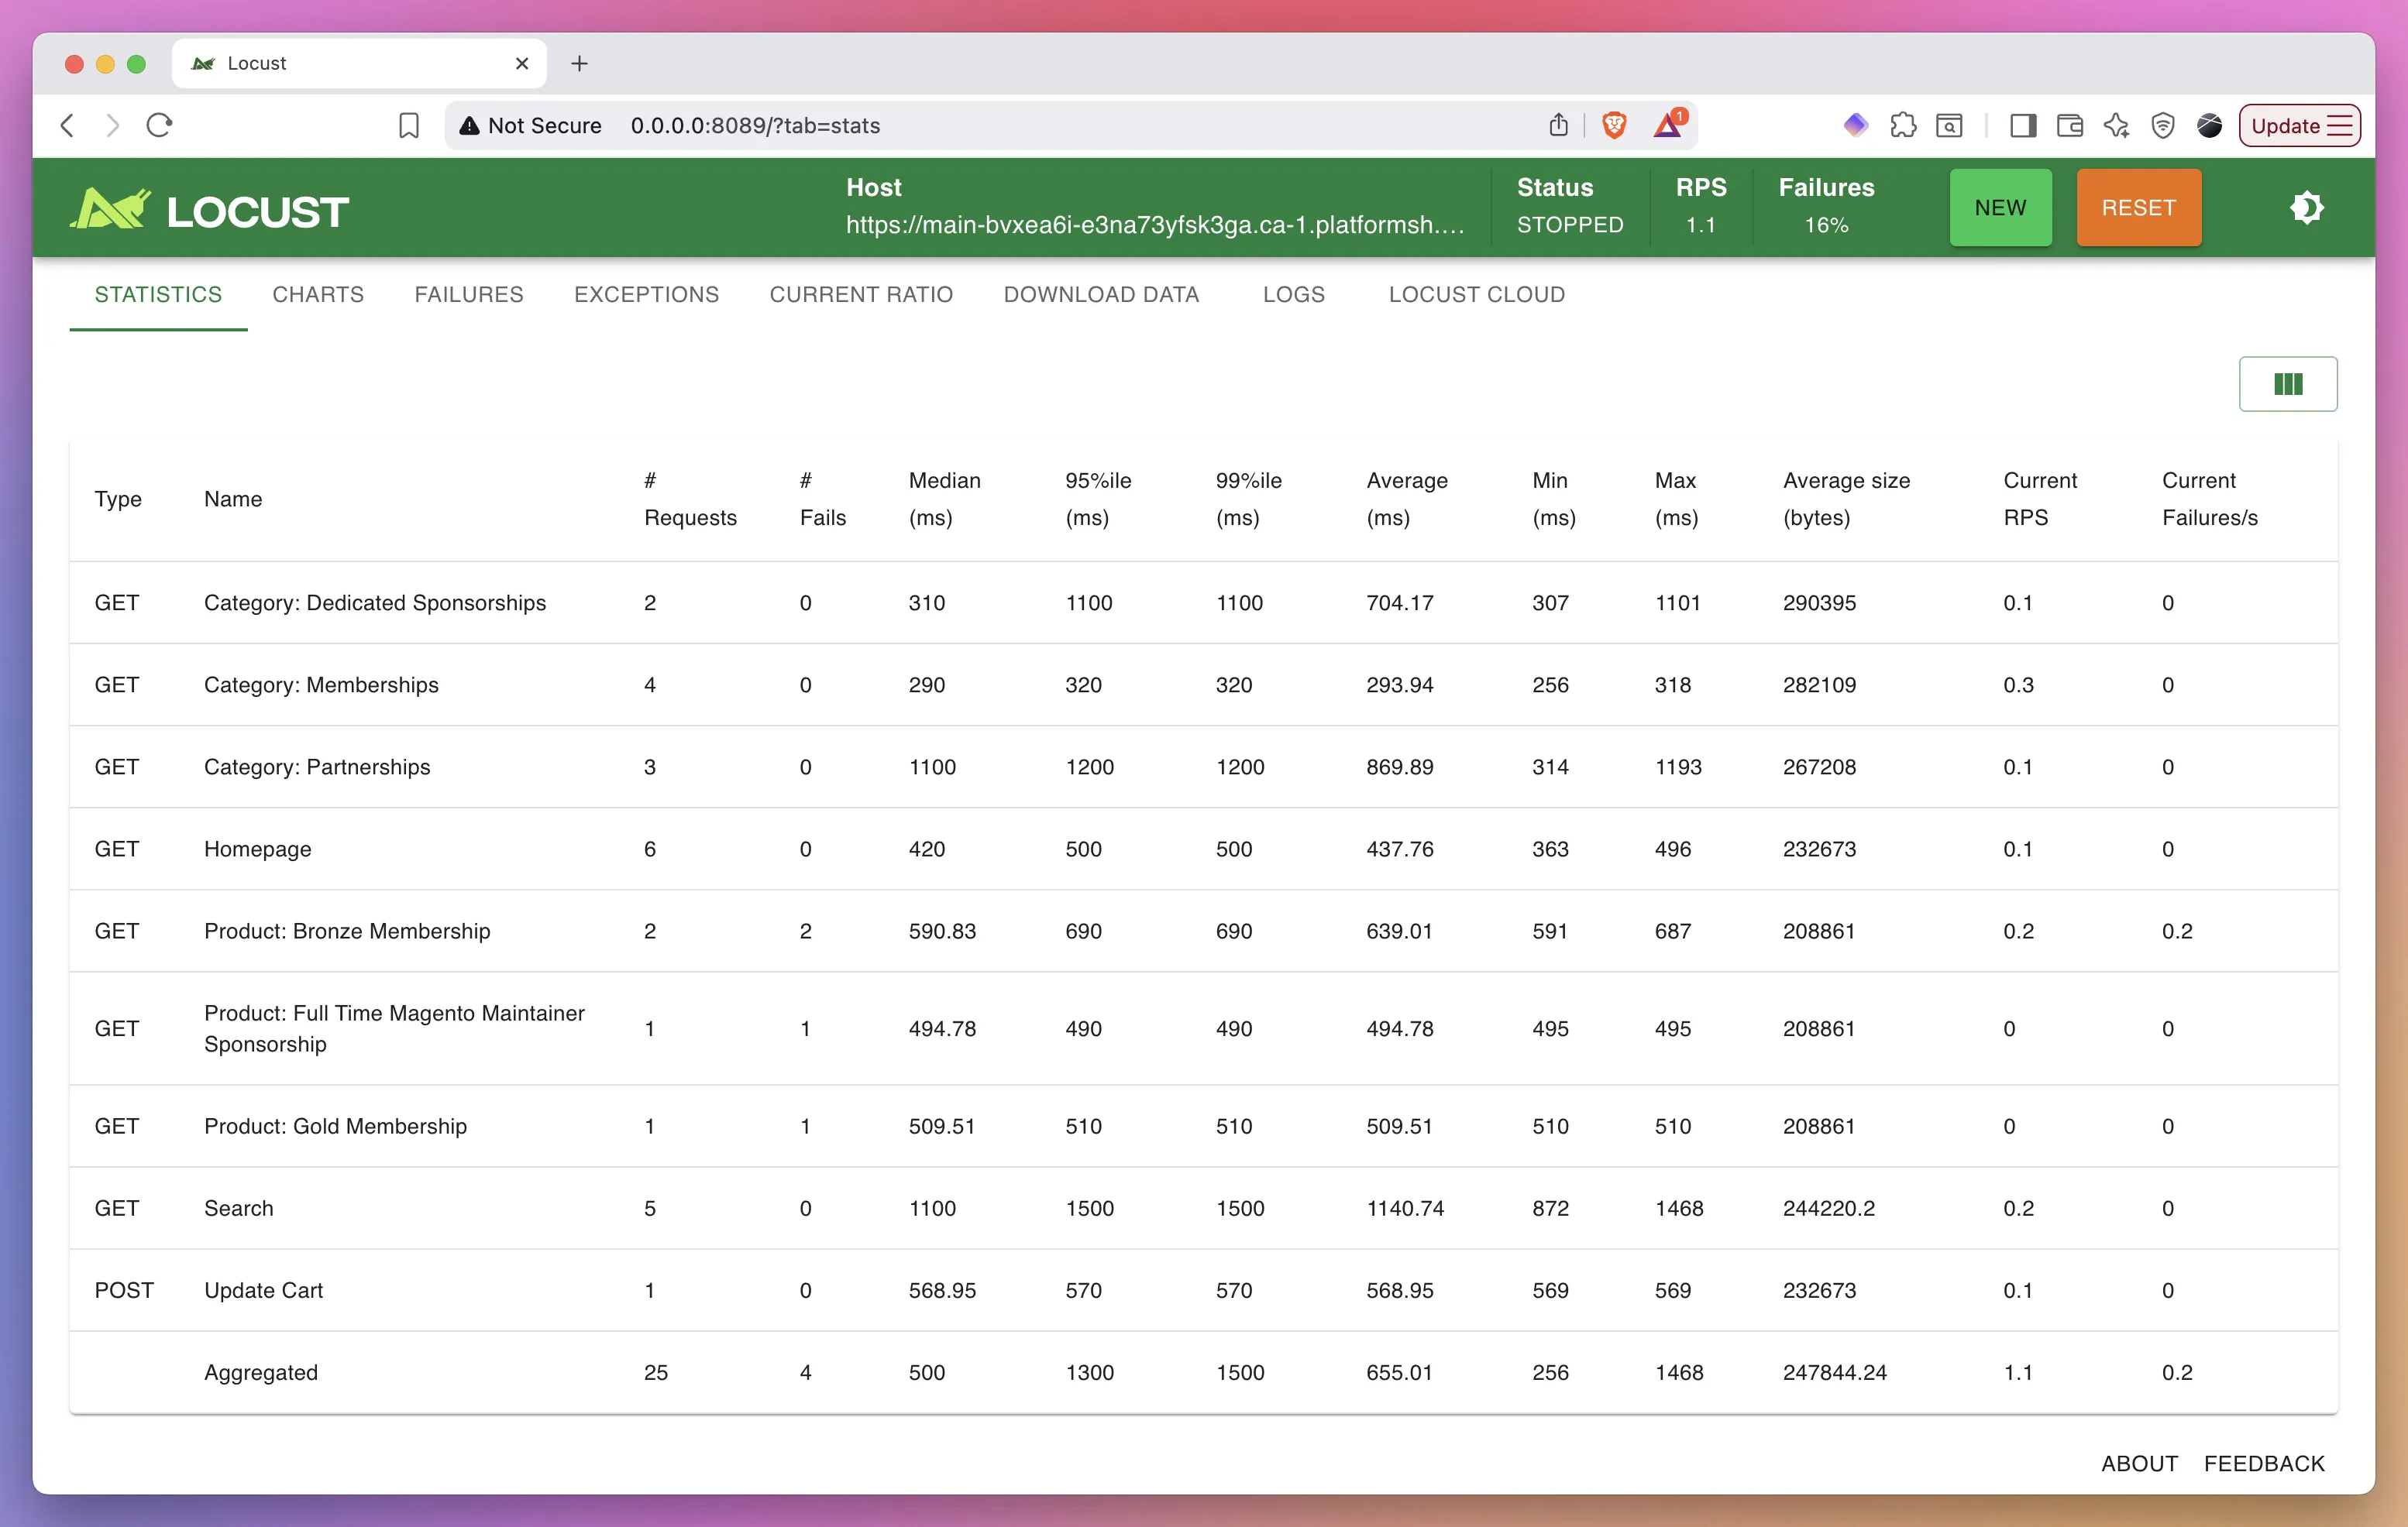Go to the Download Data tab
This screenshot has height=1527, width=2408.
click(1101, 295)
